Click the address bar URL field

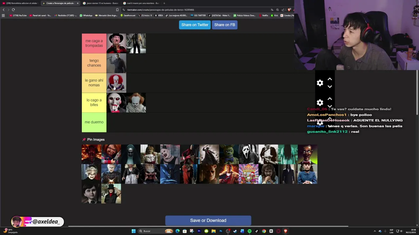point(195,10)
